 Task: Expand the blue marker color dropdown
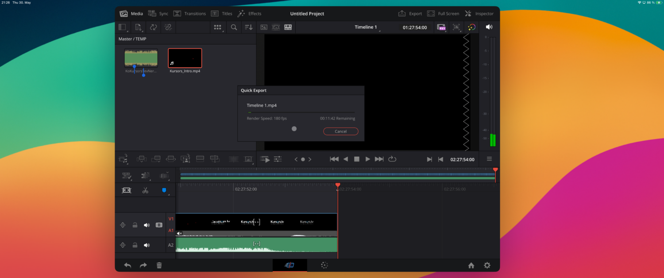pyautogui.click(x=169, y=194)
